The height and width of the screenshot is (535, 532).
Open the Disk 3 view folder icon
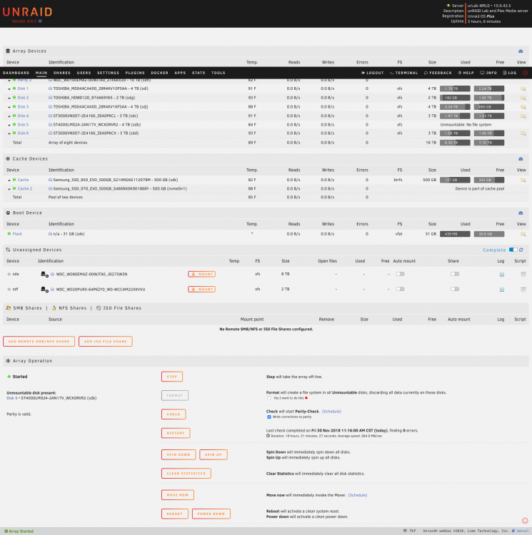pos(523,107)
